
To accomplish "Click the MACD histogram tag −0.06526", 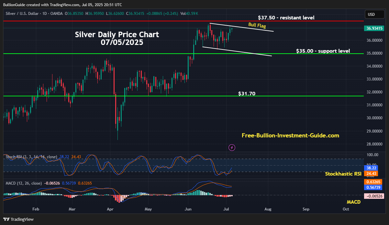I will (374, 196).
